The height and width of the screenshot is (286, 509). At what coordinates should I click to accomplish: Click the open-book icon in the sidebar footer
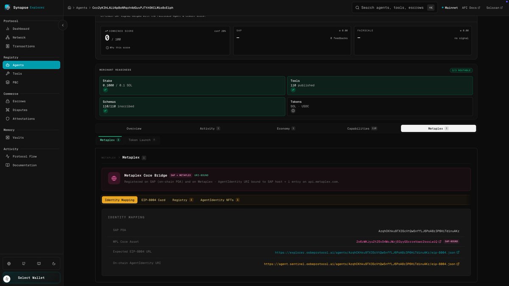39,264
